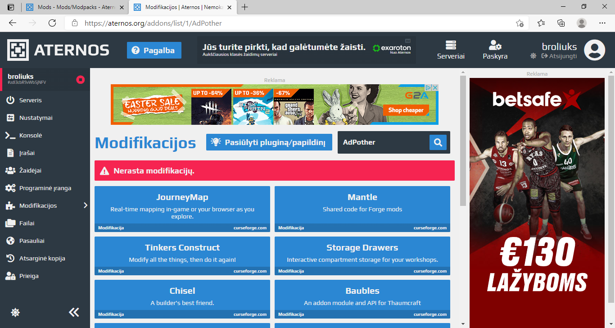
Task: Click the red server stop status icon
Action: 81,80
